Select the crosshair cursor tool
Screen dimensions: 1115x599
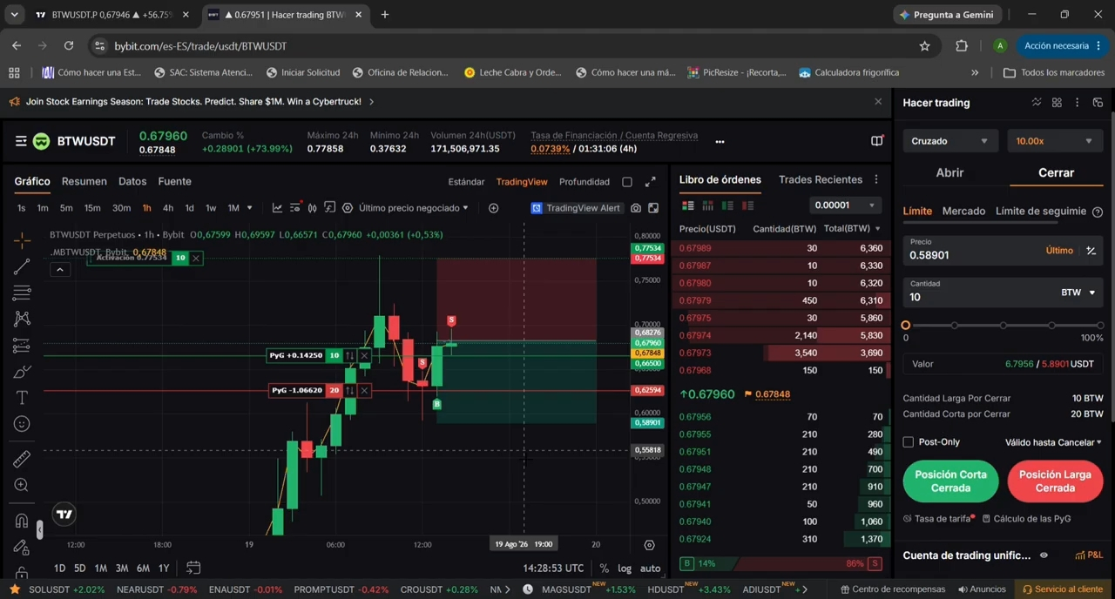(22, 239)
